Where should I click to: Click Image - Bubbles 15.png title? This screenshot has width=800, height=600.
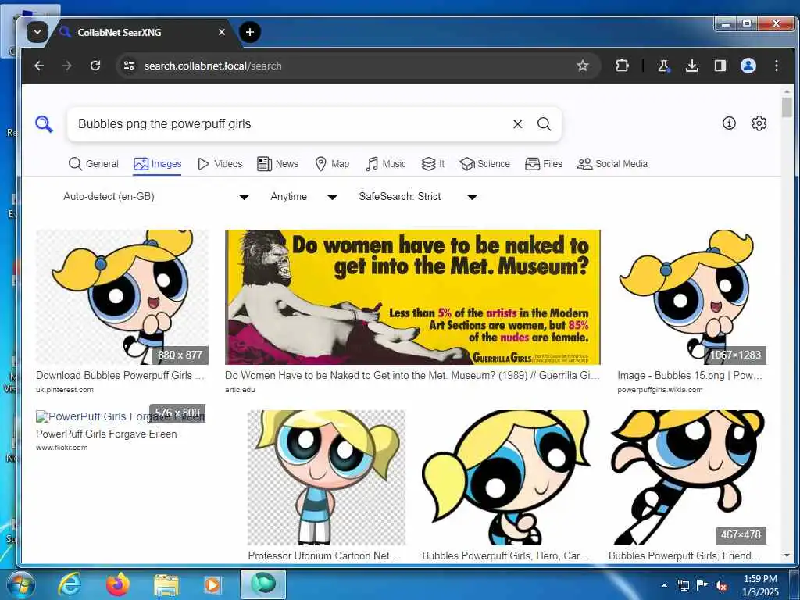click(690, 375)
